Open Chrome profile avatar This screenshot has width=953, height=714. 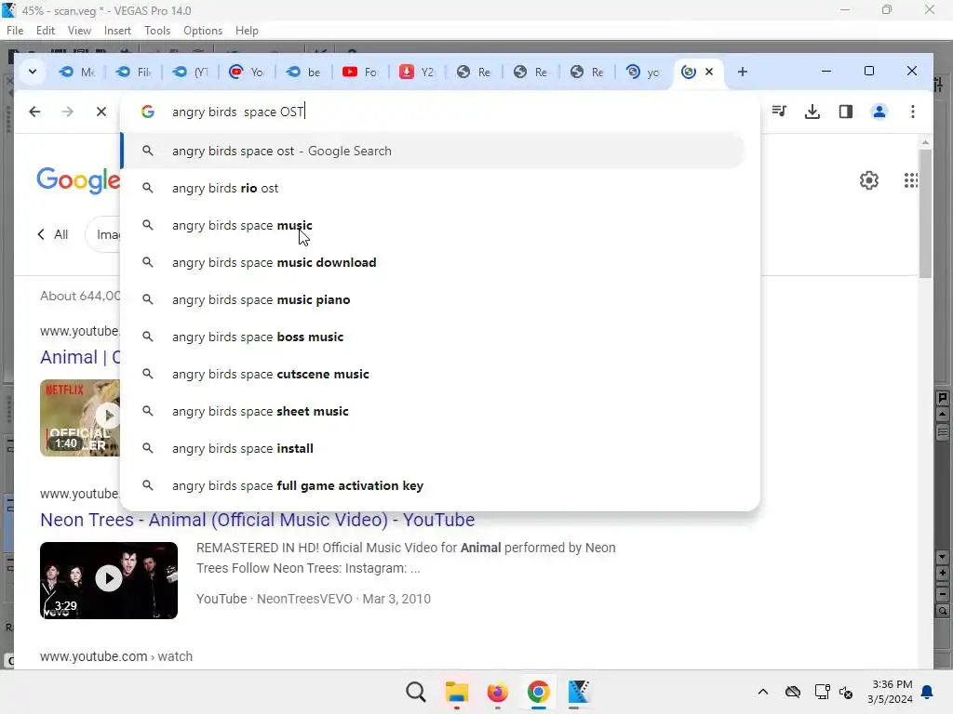pyautogui.click(x=879, y=112)
